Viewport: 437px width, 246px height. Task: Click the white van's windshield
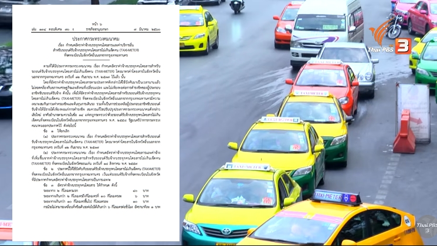coord(319,22)
